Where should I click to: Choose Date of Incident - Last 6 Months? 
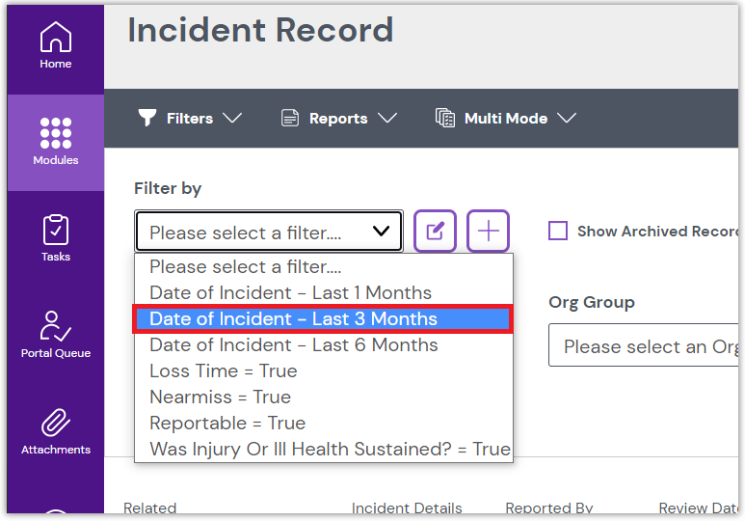point(293,345)
